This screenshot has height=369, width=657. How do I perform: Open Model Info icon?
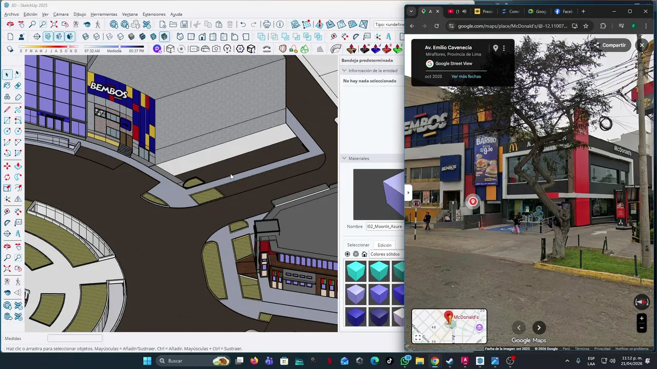(x=280, y=24)
